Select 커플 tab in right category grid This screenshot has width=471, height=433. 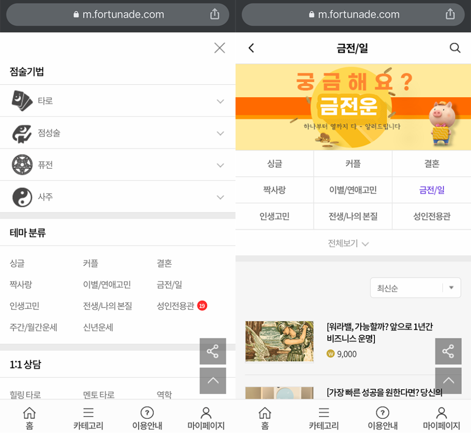[x=353, y=163]
